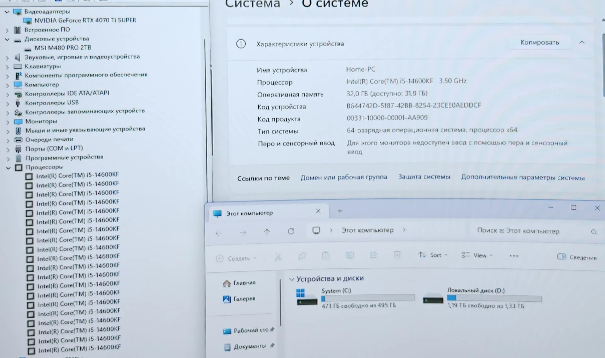Click the Rename icon in Explorer toolbar
This screenshot has height=358, width=605.
[349, 255]
